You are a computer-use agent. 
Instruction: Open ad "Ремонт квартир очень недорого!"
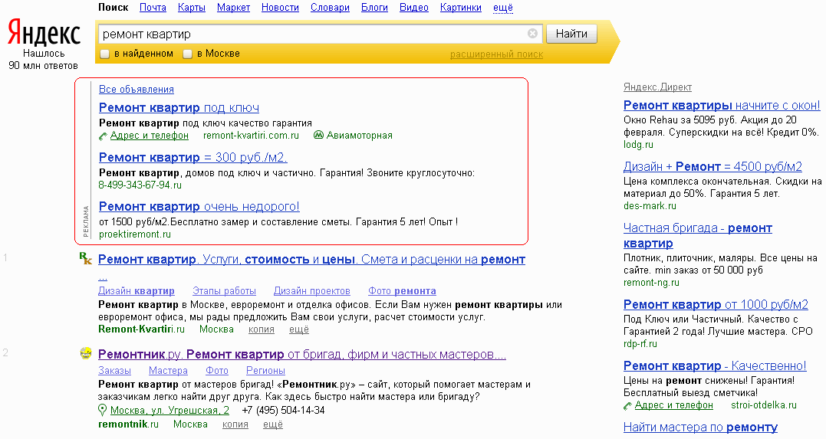199,206
